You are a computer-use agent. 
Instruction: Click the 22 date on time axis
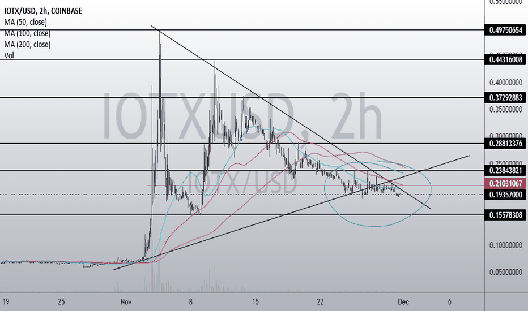(320, 302)
